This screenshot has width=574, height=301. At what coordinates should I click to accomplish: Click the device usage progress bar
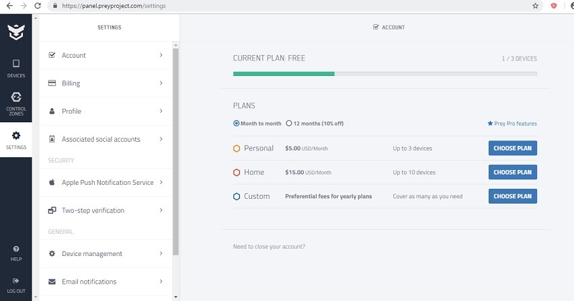coord(384,73)
